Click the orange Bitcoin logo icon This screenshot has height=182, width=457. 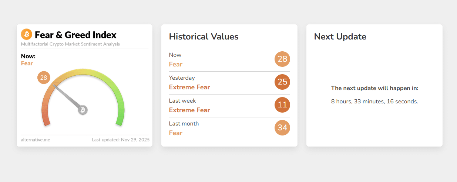27,34
